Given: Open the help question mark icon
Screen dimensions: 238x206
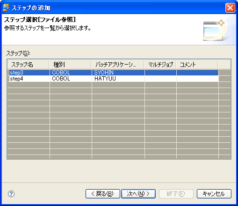Looking at the screenshot, I should point(11,194).
